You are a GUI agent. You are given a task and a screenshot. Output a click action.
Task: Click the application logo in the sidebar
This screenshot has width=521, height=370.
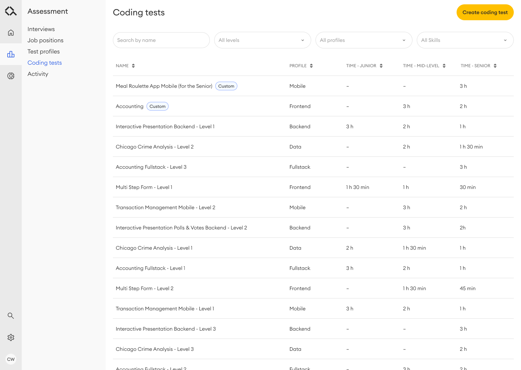coord(11,11)
